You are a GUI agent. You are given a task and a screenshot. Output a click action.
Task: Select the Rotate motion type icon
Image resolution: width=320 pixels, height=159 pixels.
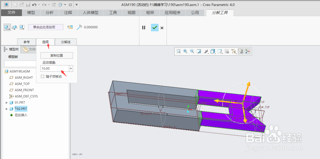pos(15,27)
